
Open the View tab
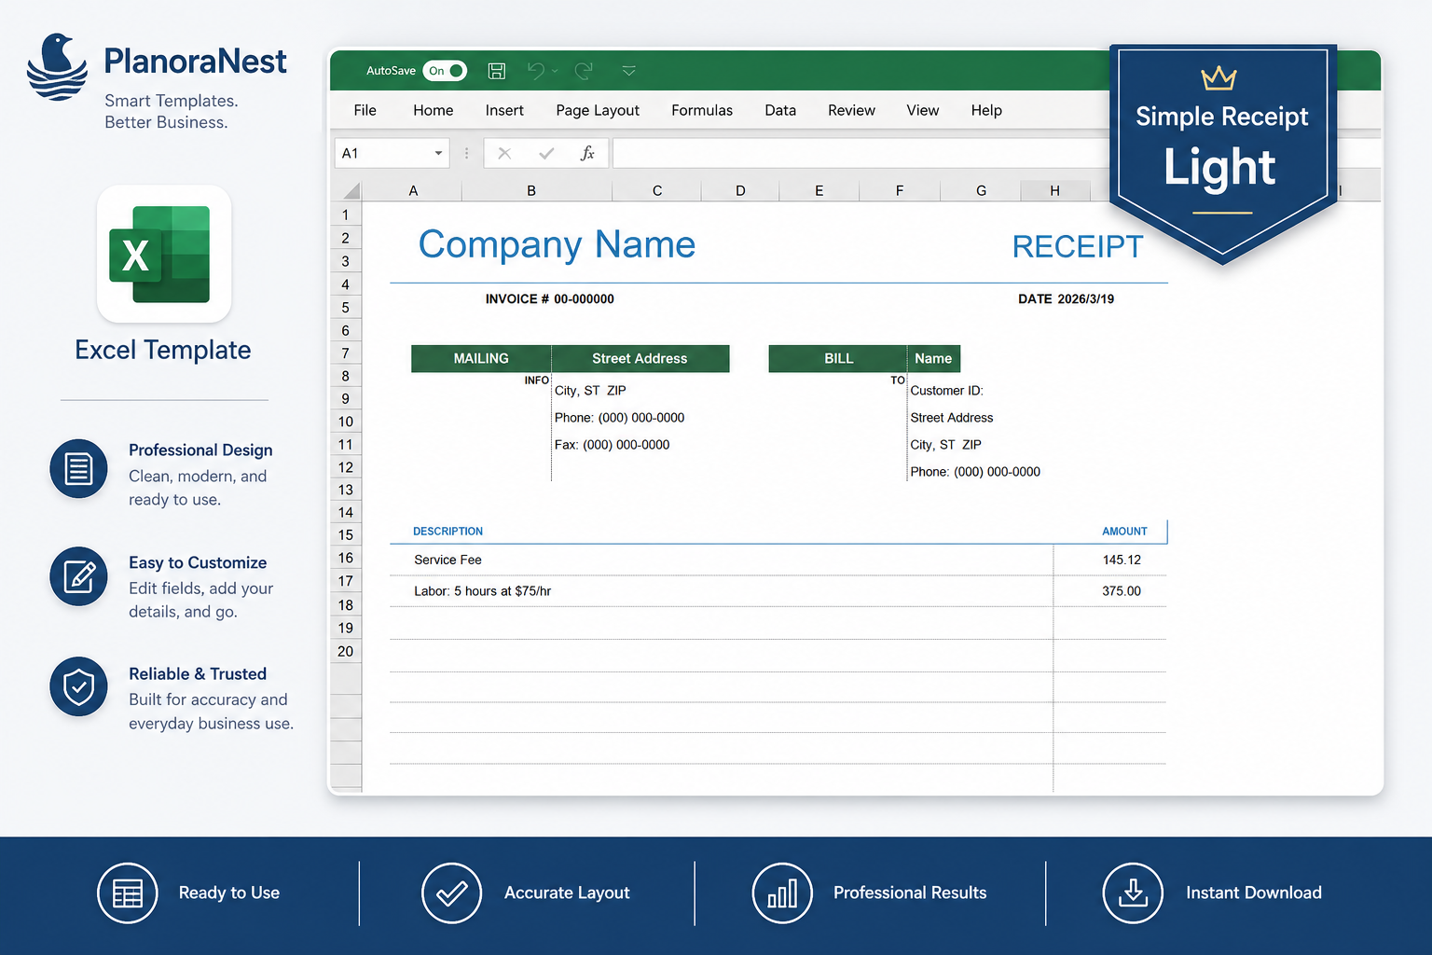coord(923,110)
